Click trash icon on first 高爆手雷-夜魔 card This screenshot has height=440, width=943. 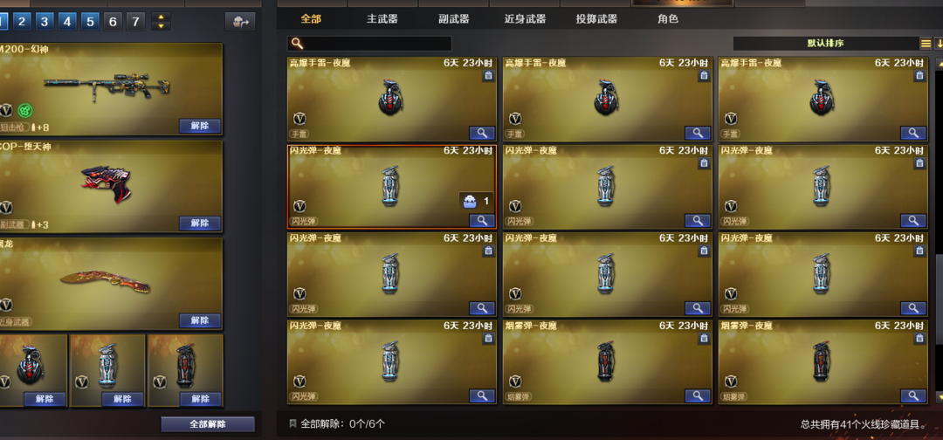pos(488,75)
